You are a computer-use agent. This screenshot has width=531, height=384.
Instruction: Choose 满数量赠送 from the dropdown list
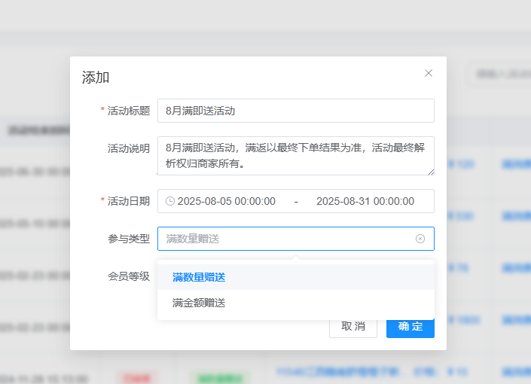(x=199, y=277)
